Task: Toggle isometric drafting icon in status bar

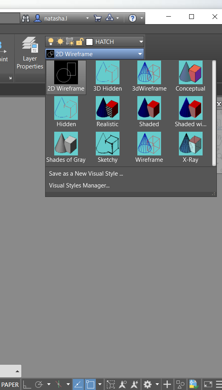Action: (x=59, y=384)
